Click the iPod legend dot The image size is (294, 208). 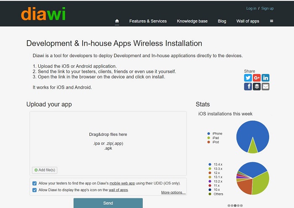(x=209, y=142)
